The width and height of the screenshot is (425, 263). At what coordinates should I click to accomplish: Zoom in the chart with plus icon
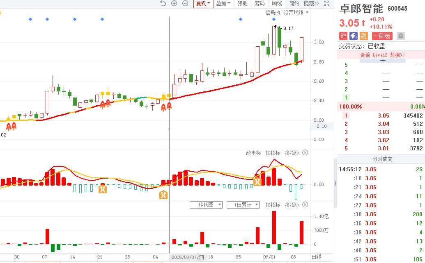pyautogui.click(x=174, y=3)
